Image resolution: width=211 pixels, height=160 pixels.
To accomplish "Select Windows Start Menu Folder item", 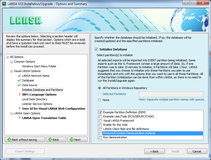I will [x=39, y=66].
